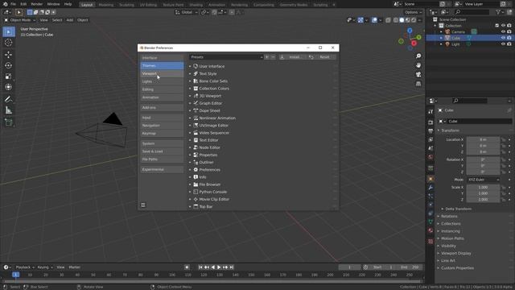Toggle X-ray mode in viewport header

(x=388, y=20)
